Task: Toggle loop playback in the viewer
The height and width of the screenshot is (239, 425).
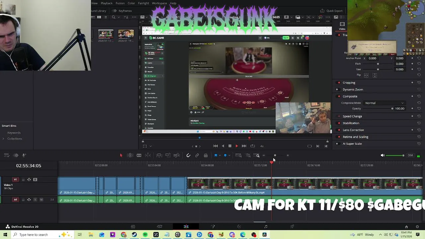Action: tap(253, 146)
